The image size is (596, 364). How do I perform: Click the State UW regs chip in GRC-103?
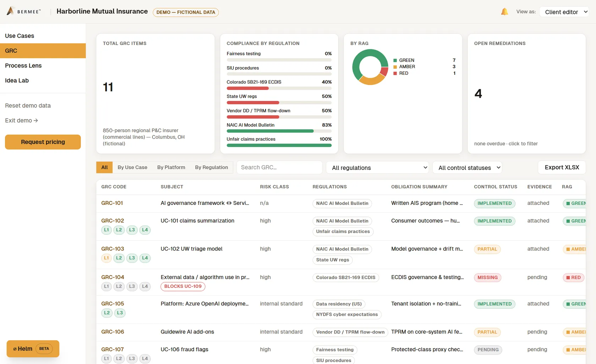(x=332, y=260)
